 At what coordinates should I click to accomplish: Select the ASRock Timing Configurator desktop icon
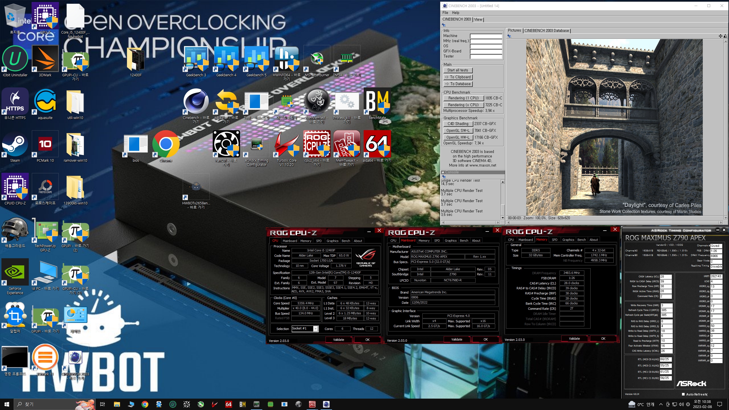tap(256, 149)
